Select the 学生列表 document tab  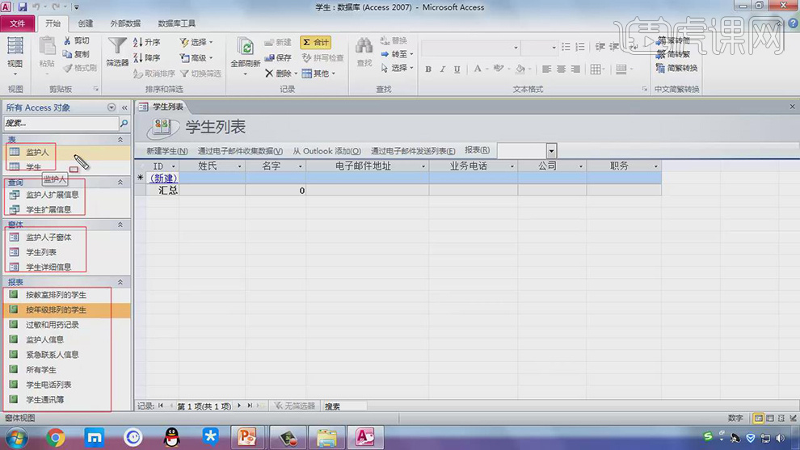[x=162, y=107]
